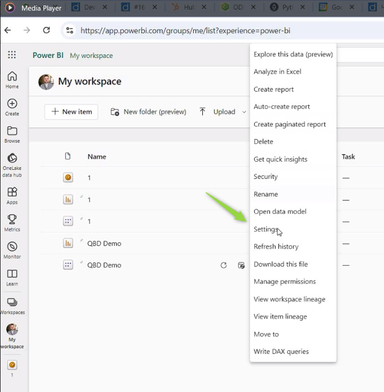Select Download this file
Viewport: 384px width, 392px height.
pos(293,264)
